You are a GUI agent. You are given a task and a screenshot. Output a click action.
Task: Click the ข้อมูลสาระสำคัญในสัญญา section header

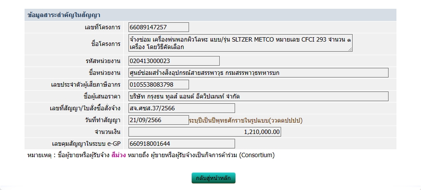(x=64, y=15)
